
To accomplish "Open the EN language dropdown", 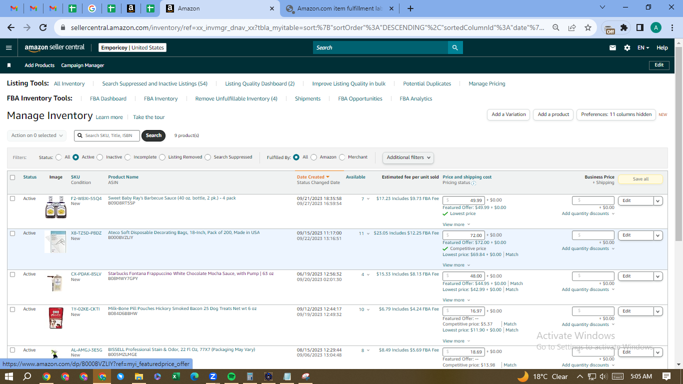I will [643, 48].
